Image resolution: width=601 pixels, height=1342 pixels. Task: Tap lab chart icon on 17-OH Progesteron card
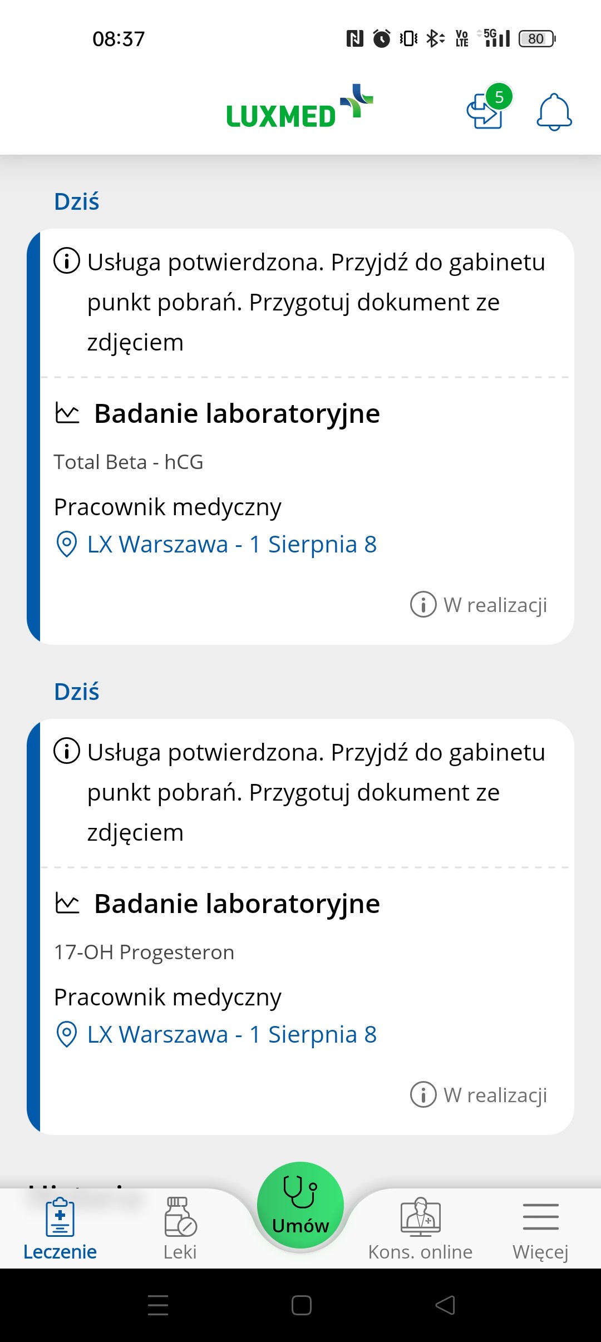coord(67,904)
